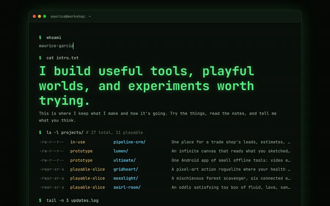The height and width of the screenshot is (206, 330).
Task: Open the gridheart/ project link
Action: [126, 169]
